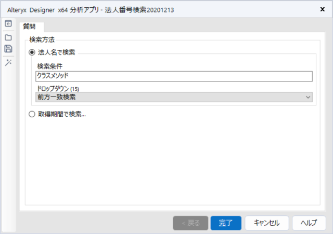Open the 前方一致検索 dropdown

(174, 97)
